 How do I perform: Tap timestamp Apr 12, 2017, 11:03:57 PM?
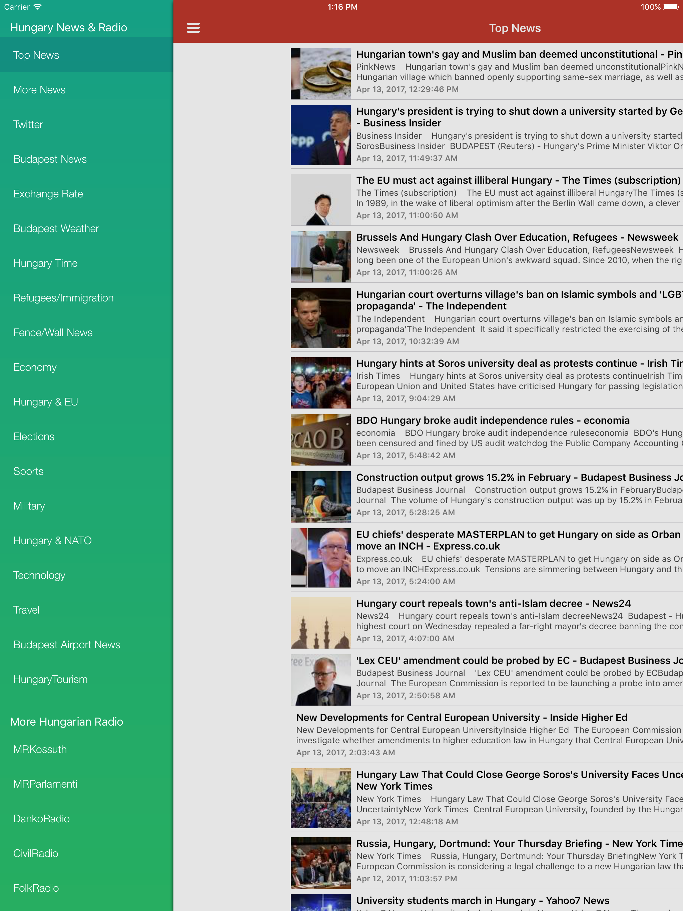(406, 878)
